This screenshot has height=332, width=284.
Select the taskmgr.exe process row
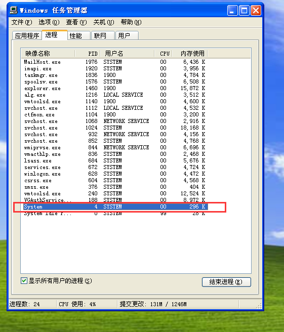(114, 75)
